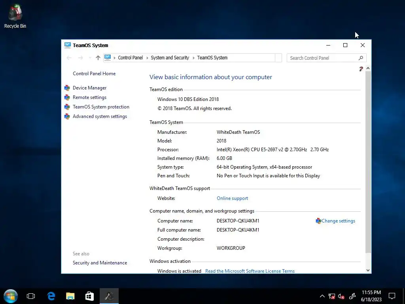Go up one level with Up arrow
The image size is (405, 304).
(98, 58)
